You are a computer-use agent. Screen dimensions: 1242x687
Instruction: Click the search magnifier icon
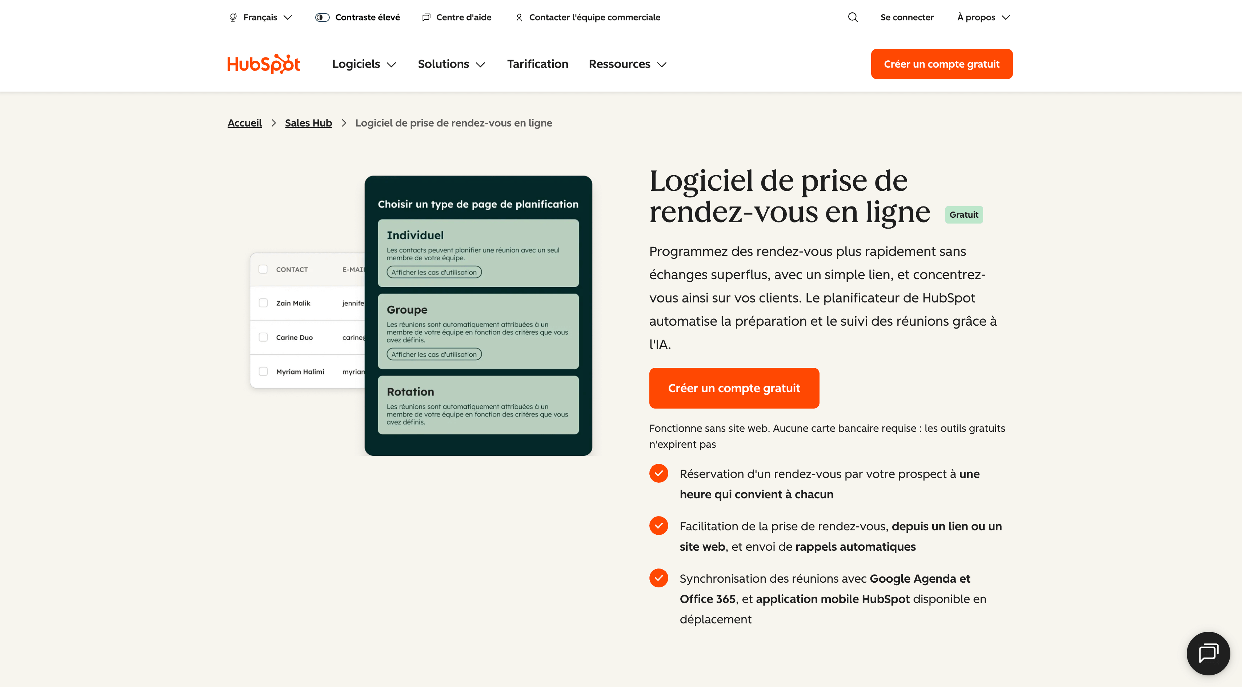coord(853,17)
